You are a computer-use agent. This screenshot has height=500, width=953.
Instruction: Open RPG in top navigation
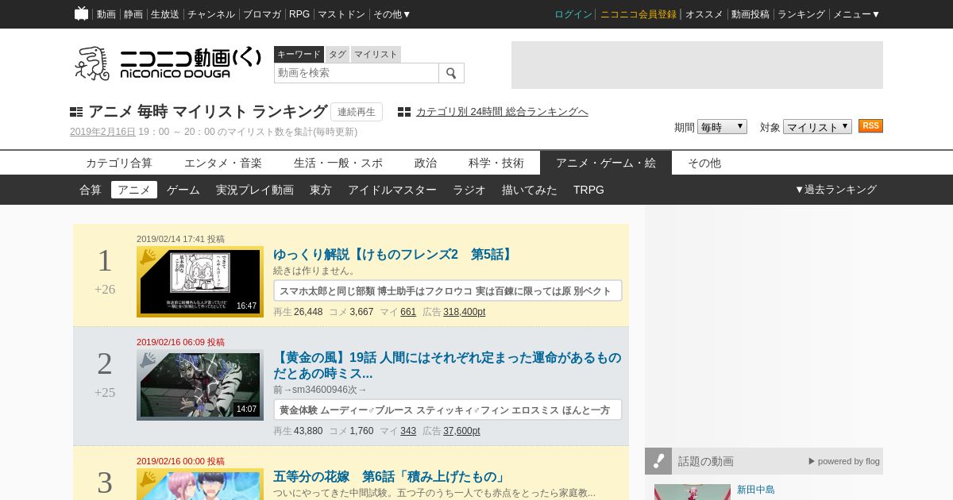(x=299, y=14)
